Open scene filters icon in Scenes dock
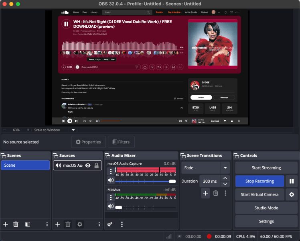The height and width of the screenshot is (241, 300). click(28, 224)
